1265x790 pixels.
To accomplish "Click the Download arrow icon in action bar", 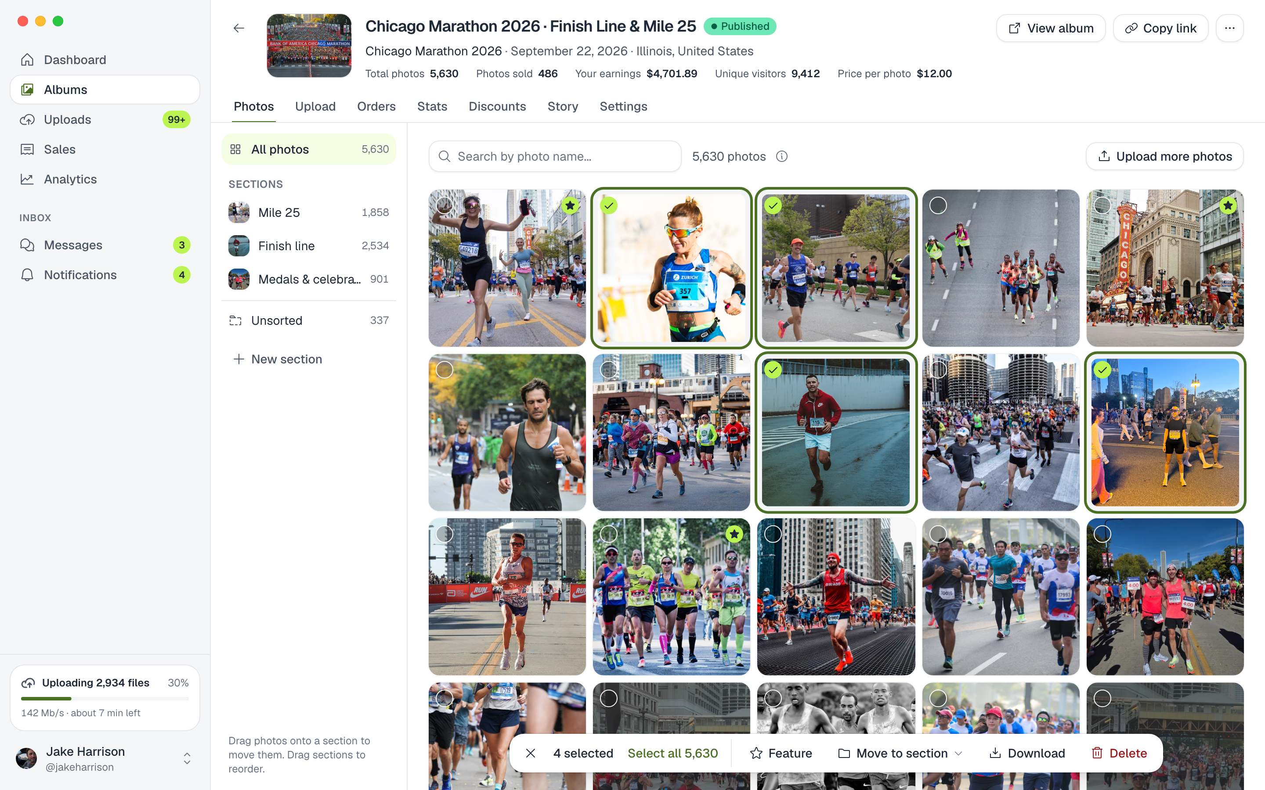I will coord(995,753).
